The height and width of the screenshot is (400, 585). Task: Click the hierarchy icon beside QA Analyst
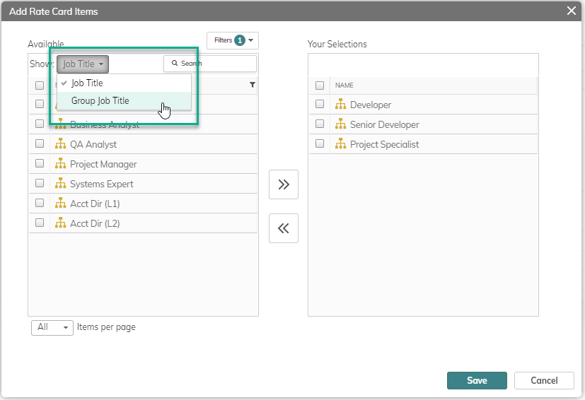click(60, 144)
